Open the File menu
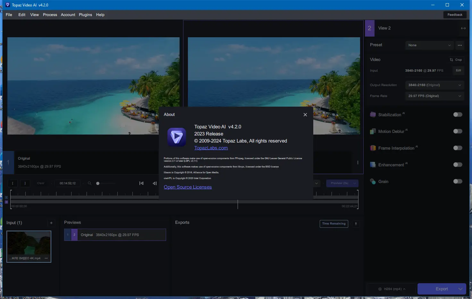Viewport: 472px width, 299px height. pos(9,15)
